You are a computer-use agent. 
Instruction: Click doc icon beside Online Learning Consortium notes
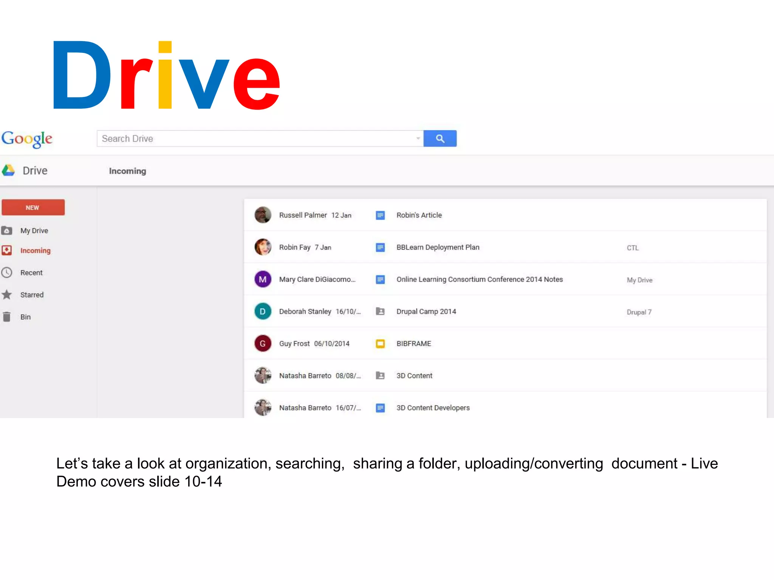point(380,279)
